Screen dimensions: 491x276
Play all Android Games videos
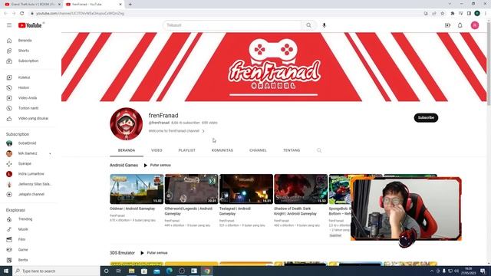(157, 166)
